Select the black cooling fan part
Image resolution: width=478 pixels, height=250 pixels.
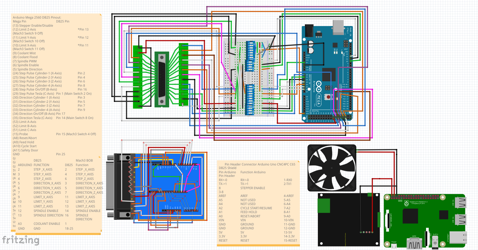(332, 168)
